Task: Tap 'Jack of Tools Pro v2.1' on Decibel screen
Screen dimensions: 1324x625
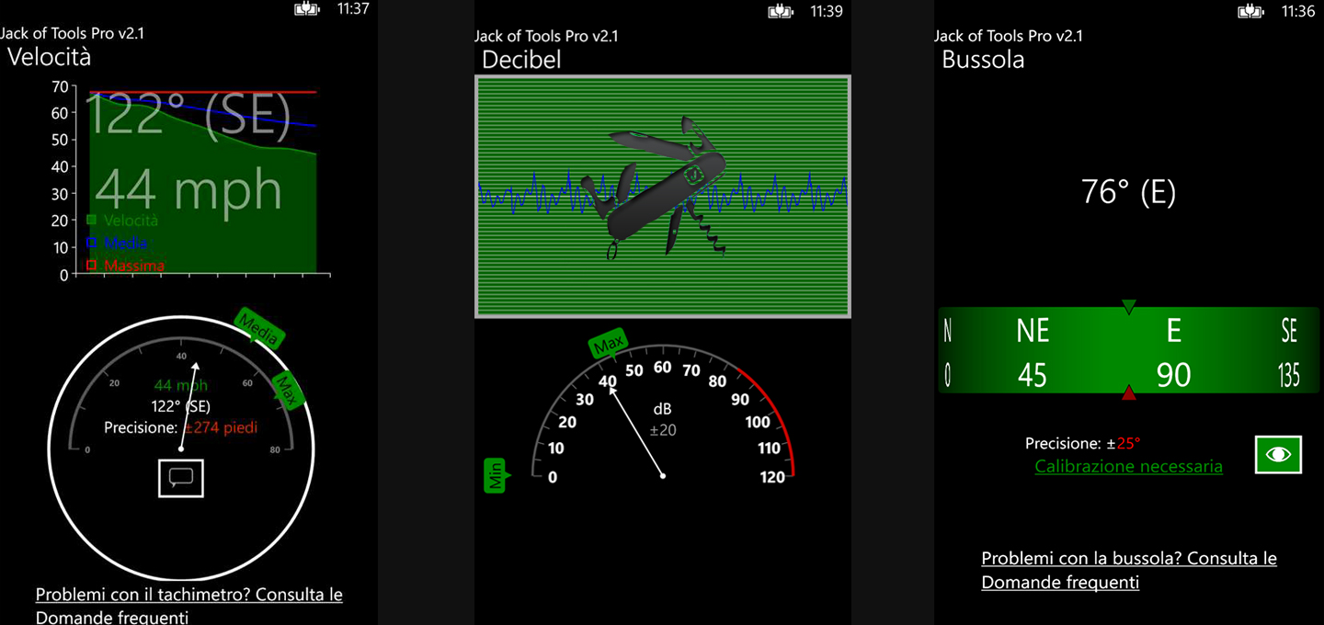Action: [x=546, y=36]
